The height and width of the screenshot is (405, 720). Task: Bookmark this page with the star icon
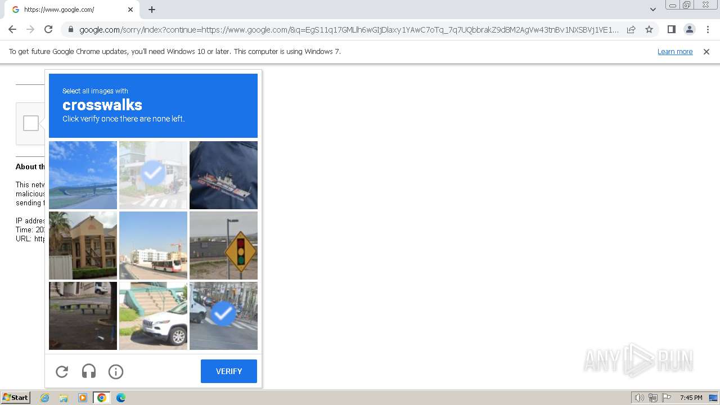649,29
